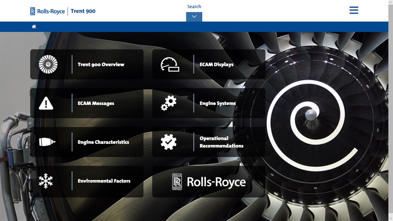Select the engine nacelle icon for Engine Characteristics
Screen dimensions: 393x221
point(47,142)
